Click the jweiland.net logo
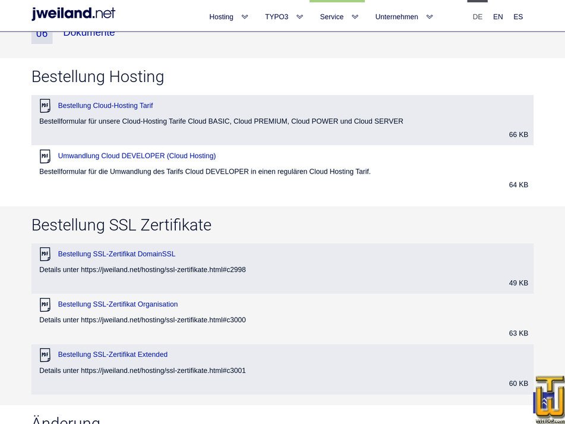This screenshot has width=565, height=424. (74, 14)
